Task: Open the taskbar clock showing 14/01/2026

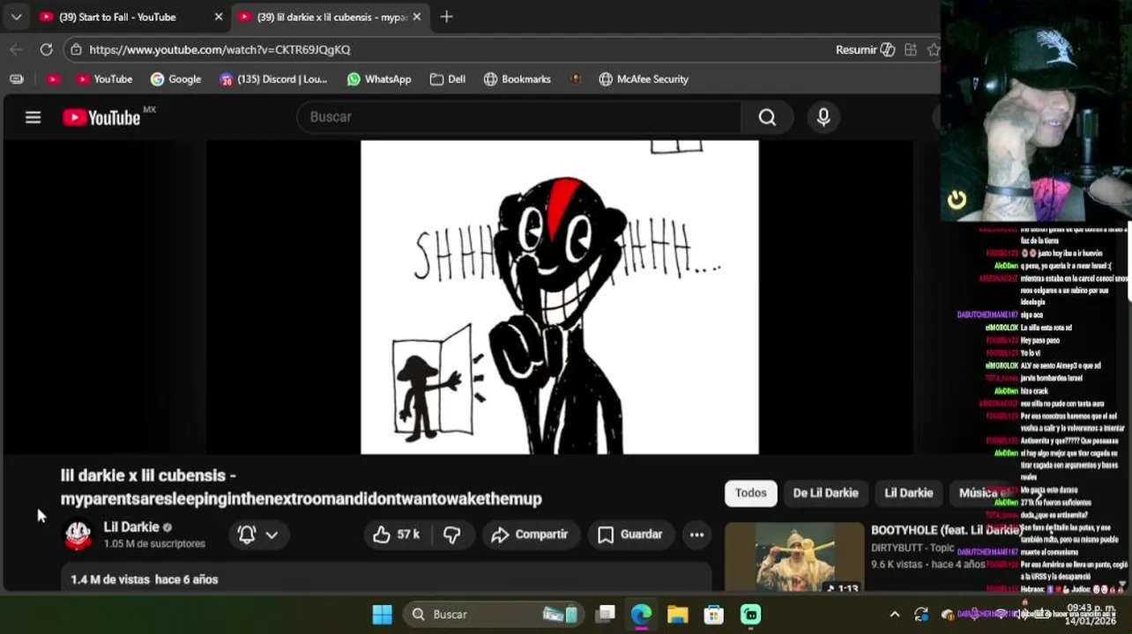Action: click(x=1091, y=615)
